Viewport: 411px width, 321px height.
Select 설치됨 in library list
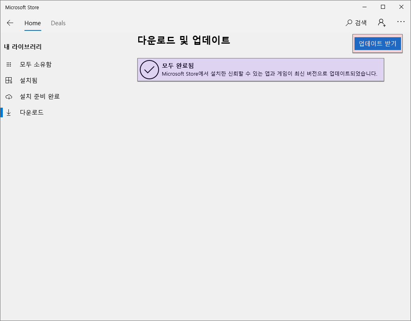point(28,80)
